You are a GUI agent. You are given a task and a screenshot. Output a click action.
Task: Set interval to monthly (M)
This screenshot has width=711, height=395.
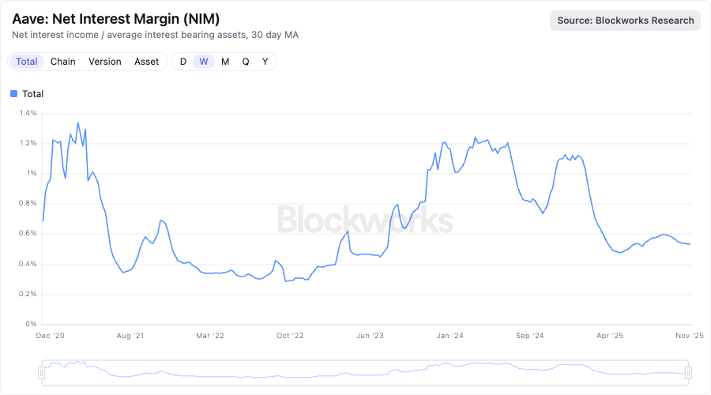click(225, 62)
